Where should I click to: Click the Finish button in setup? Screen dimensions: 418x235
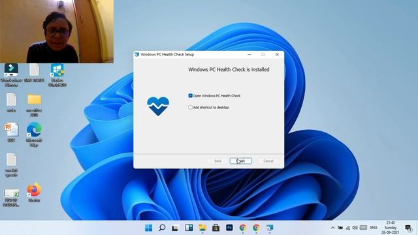click(x=240, y=161)
